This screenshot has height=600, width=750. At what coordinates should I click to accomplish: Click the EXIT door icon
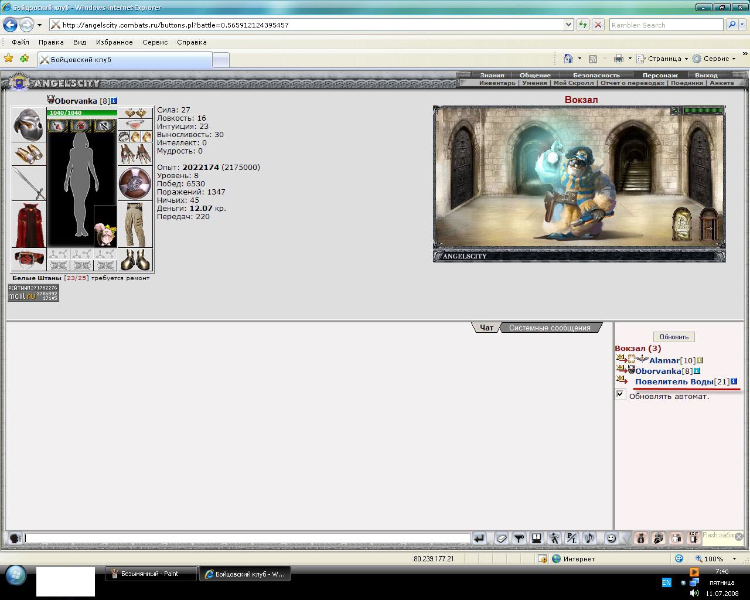tap(694, 538)
